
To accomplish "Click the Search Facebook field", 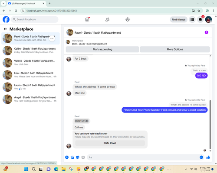I will 35,19.
